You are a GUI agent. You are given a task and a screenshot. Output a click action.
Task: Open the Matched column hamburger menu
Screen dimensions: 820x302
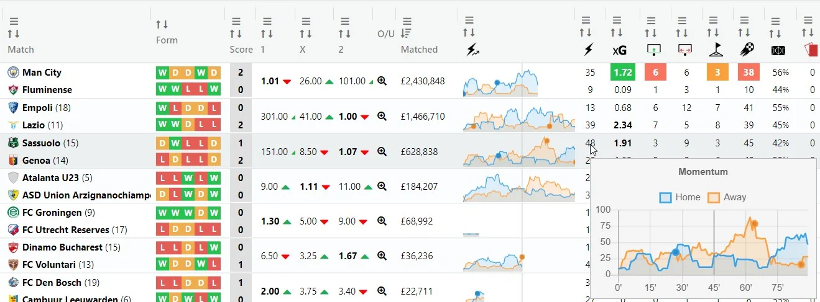point(406,21)
